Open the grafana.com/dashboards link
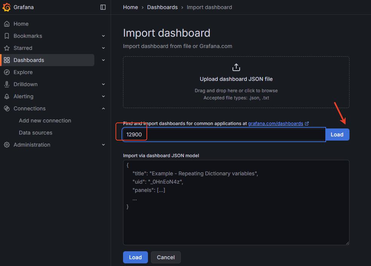 [x=276, y=124]
